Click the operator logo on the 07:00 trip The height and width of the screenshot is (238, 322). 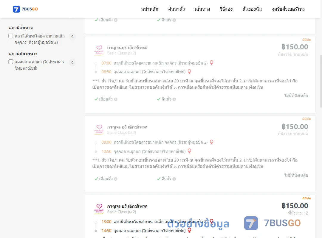pyautogui.click(x=99, y=51)
